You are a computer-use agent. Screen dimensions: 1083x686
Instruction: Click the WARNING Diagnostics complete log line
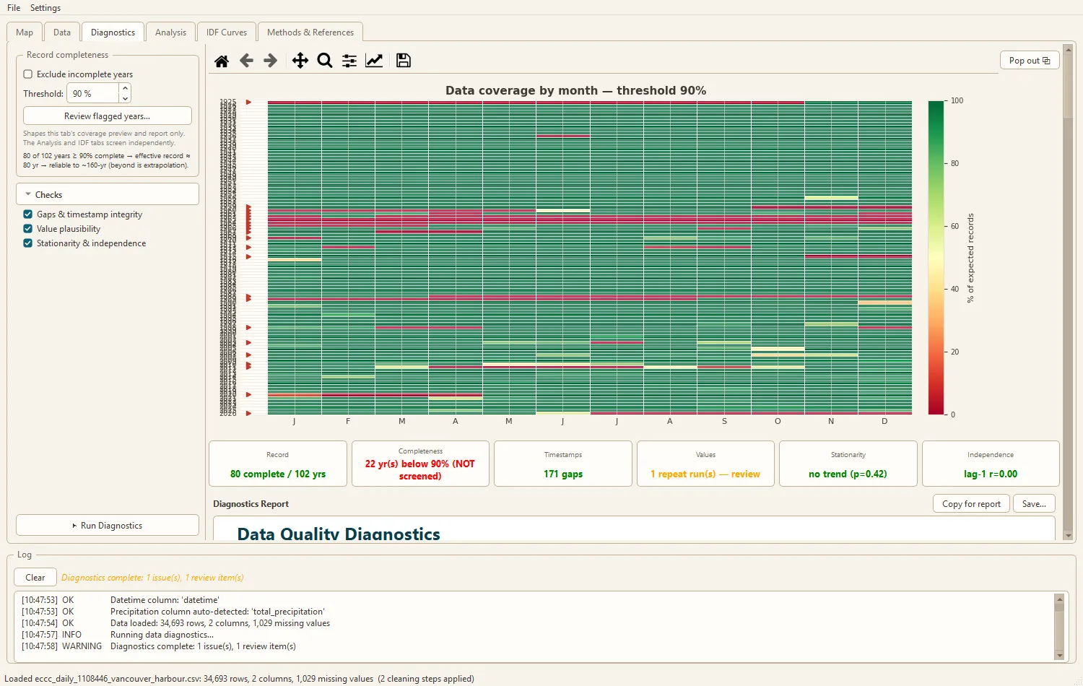[x=159, y=646]
